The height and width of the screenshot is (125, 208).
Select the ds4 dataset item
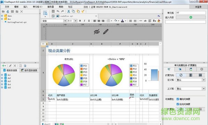pos(9,84)
